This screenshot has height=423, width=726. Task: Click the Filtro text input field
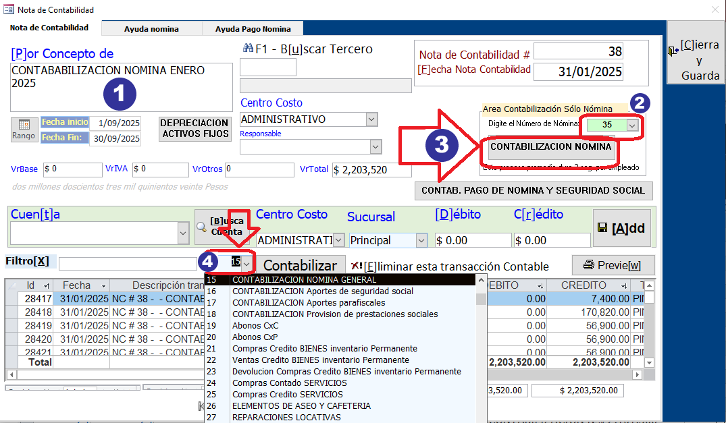(x=128, y=263)
